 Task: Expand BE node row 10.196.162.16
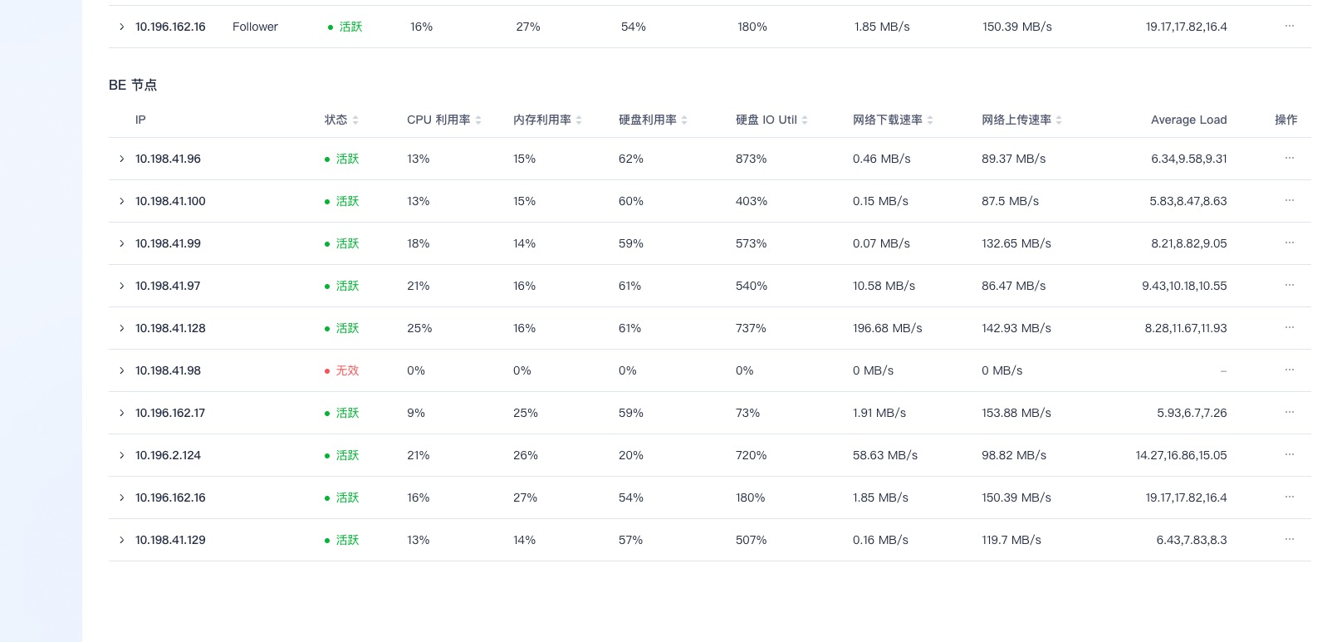click(x=121, y=497)
